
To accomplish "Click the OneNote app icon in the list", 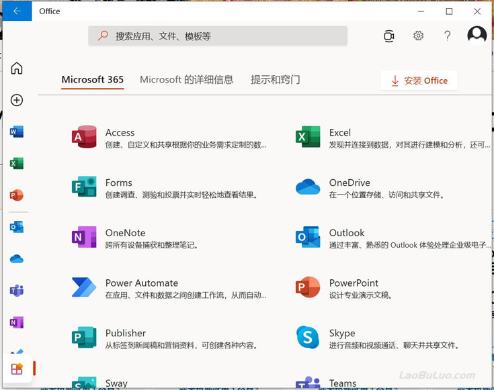I will click(x=84, y=237).
